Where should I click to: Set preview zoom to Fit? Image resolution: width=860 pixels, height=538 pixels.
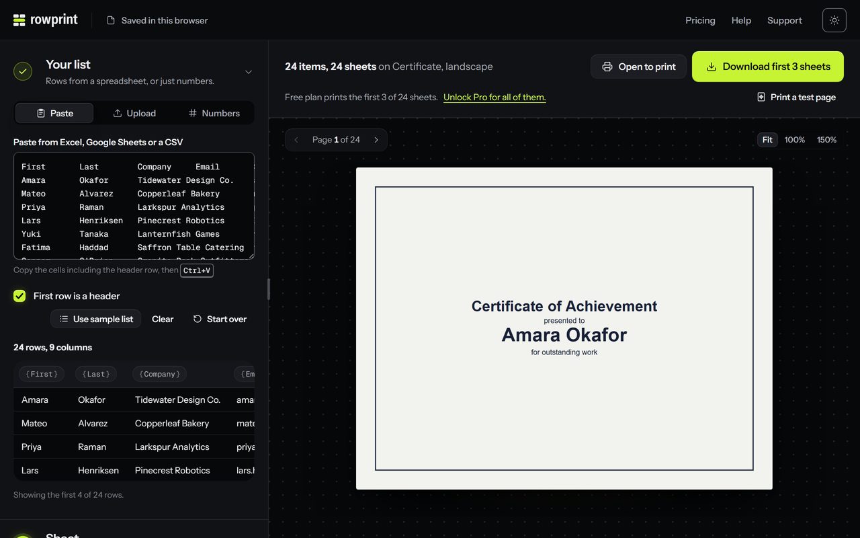coord(767,140)
